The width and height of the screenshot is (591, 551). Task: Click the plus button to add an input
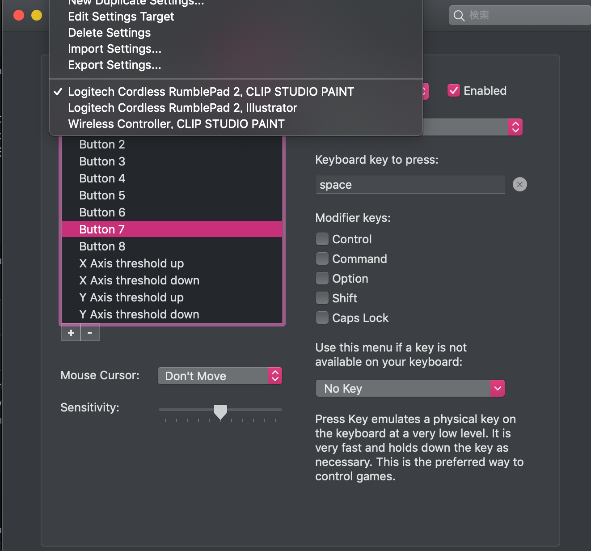point(71,333)
